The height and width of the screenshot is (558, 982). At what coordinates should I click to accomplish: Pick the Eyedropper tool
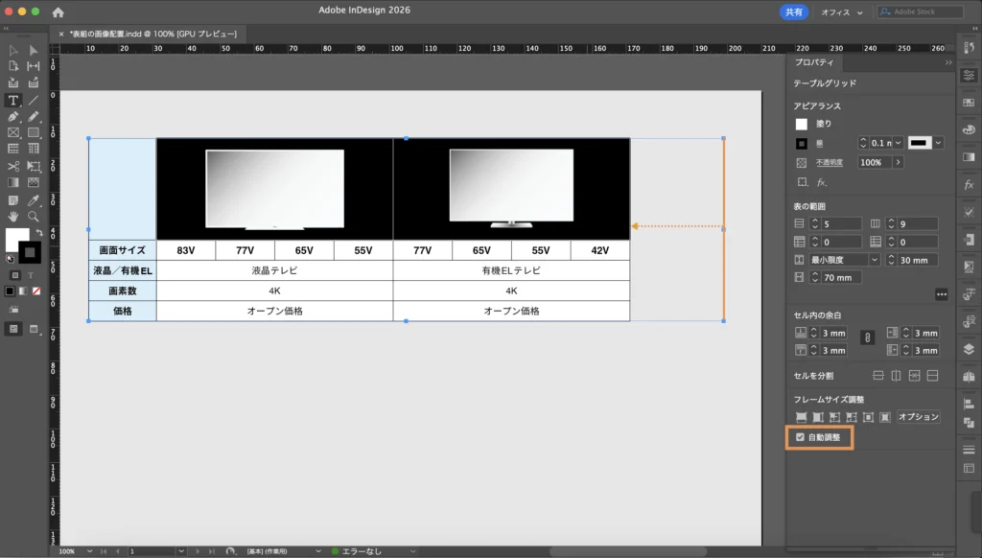tap(34, 199)
